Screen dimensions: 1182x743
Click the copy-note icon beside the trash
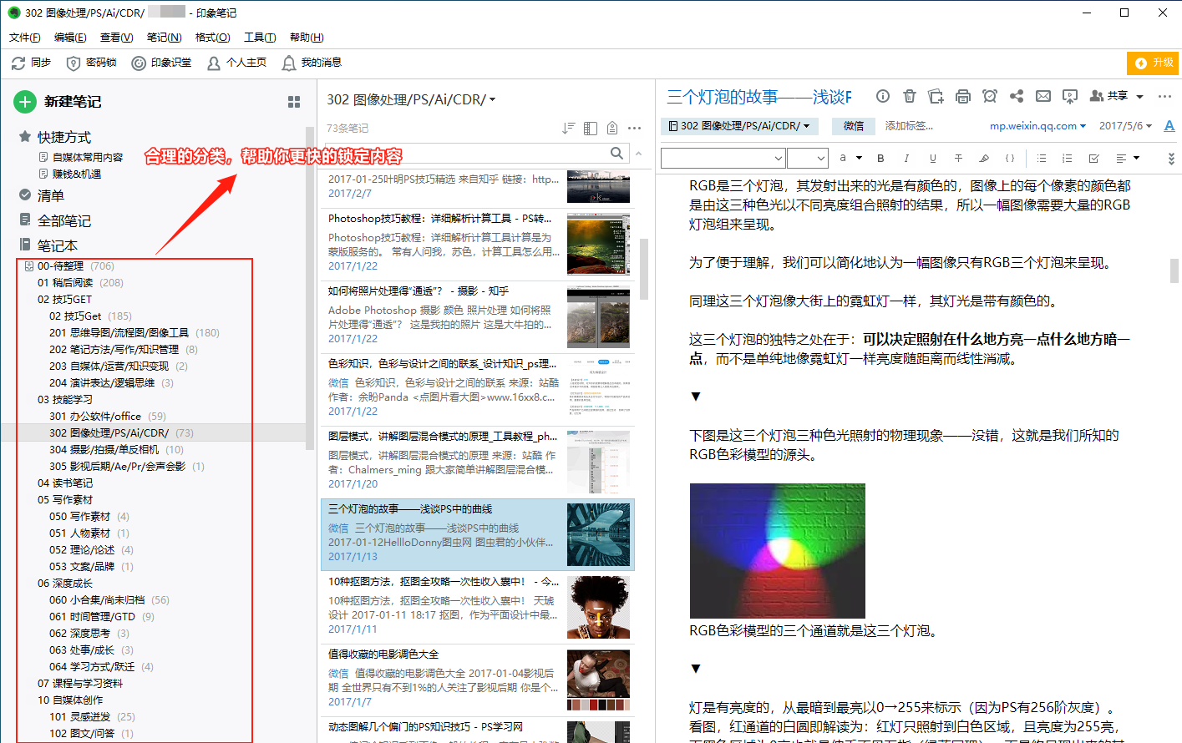pos(936,96)
